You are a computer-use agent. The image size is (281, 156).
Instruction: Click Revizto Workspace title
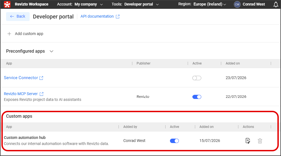[32, 4]
